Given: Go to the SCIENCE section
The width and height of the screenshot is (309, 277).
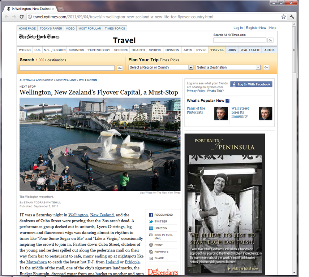Looking at the screenshot, I should coord(121,50).
